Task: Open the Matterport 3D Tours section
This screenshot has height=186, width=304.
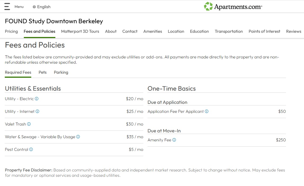Action: [80, 31]
